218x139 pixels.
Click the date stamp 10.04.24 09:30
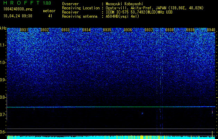click(18, 16)
